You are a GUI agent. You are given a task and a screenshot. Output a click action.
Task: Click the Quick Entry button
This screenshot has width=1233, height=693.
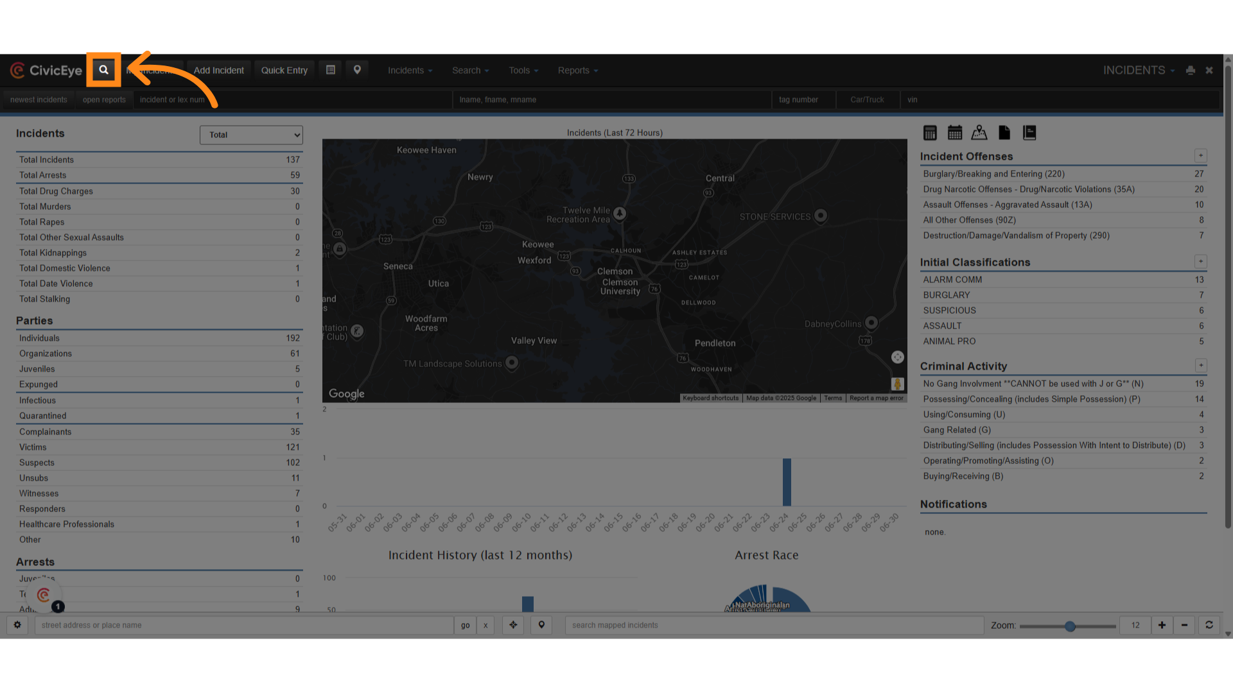(x=284, y=71)
